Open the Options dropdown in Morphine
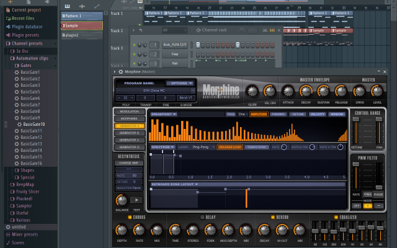The width and height of the screenshot is (397, 248). [181, 83]
